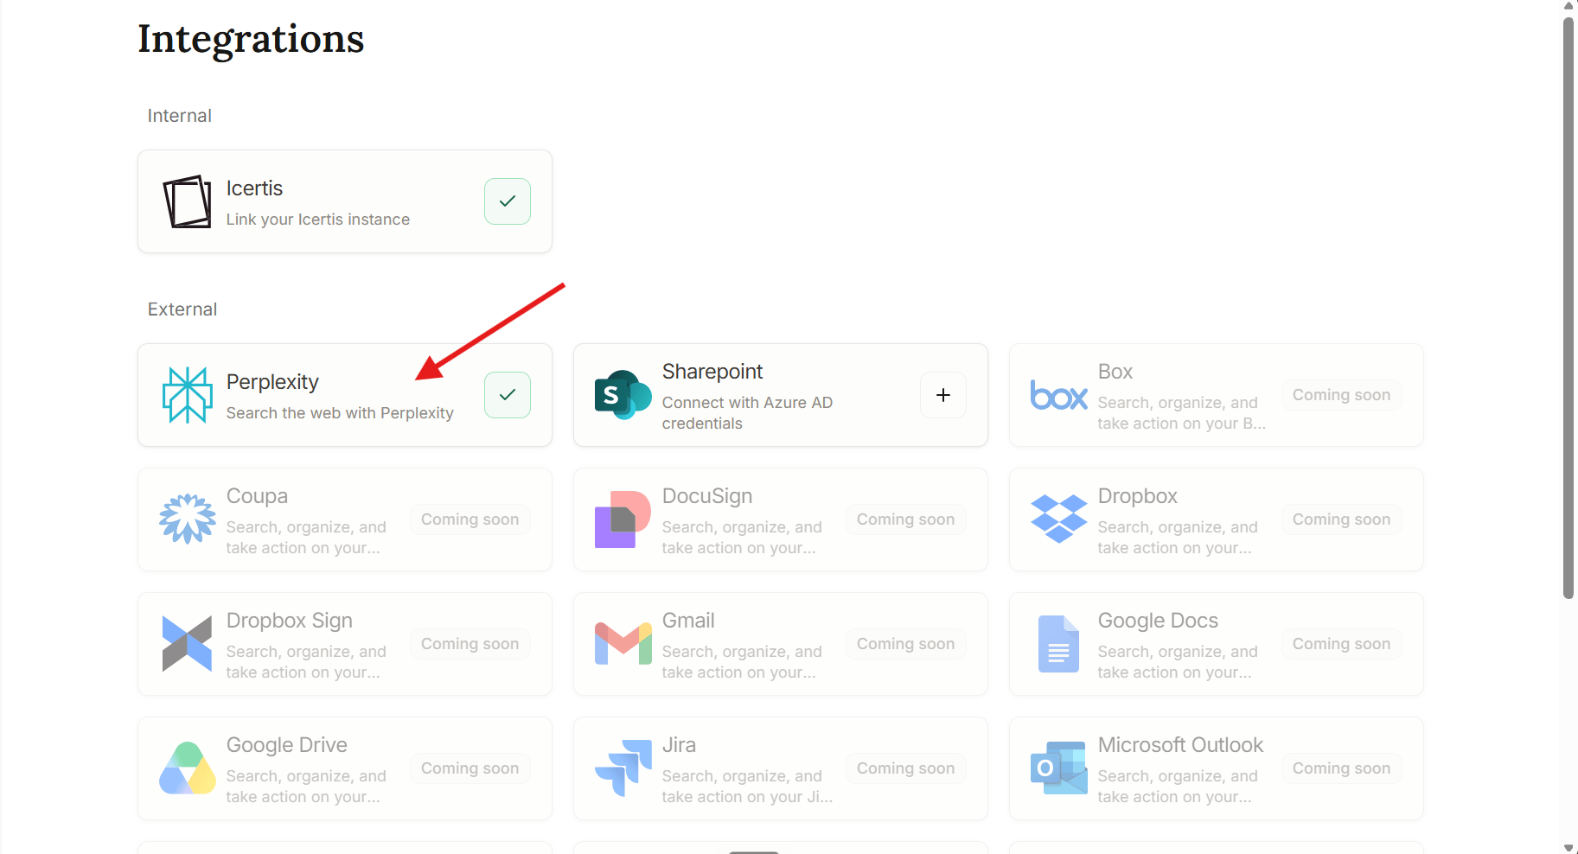The width and height of the screenshot is (1578, 854).
Task: Click the Jira card title
Action: pos(679,745)
